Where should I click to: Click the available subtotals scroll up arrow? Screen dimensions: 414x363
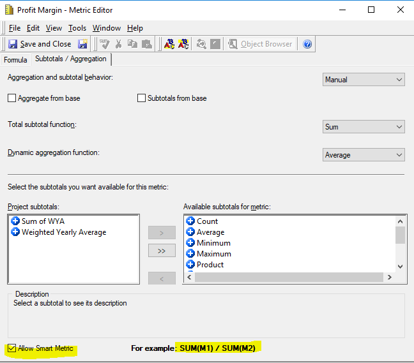pyautogui.click(x=401, y=221)
